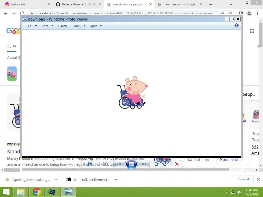Open the Print menu in Photo Viewer
Viewport: 263px width, 197px height.
click(45, 26)
